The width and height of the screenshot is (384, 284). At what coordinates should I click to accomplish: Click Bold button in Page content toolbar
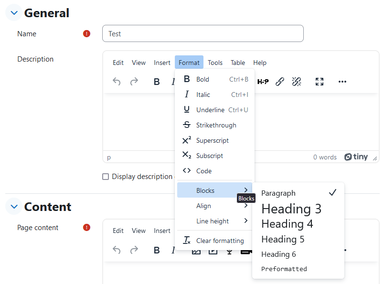[157, 250]
